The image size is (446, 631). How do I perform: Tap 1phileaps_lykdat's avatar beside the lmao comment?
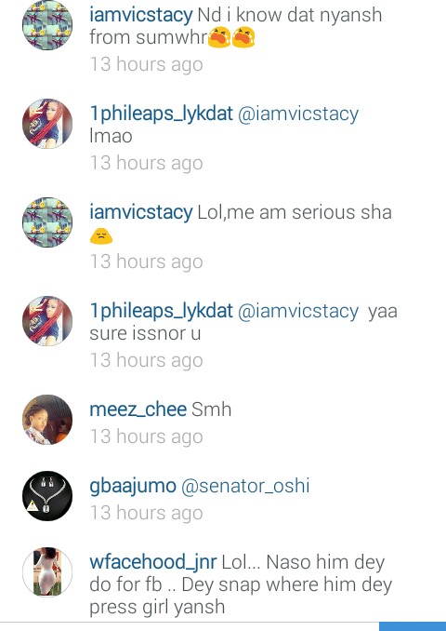pyautogui.click(x=47, y=124)
